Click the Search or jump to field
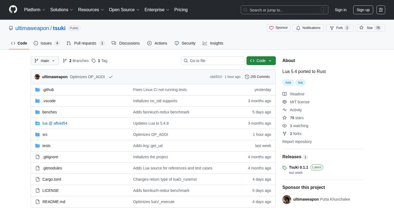 [x=285, y=10]
